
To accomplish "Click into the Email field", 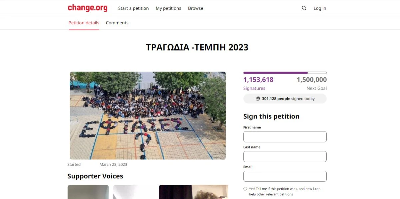I will (285, 176).
